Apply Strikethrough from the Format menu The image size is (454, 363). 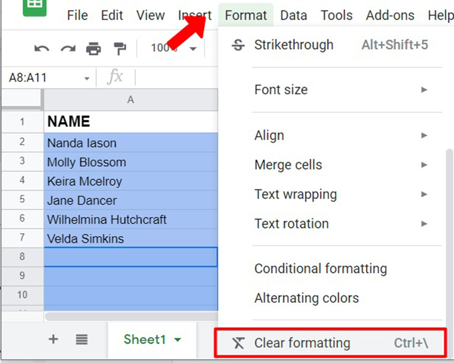(x=294, y=45)
